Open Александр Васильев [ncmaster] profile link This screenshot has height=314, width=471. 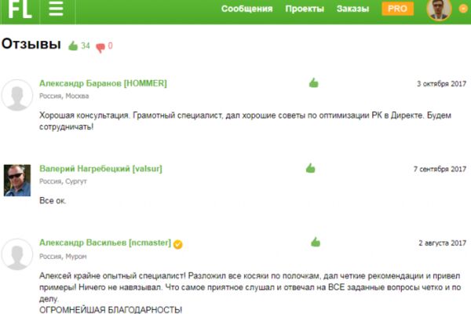tap(105, 243)
